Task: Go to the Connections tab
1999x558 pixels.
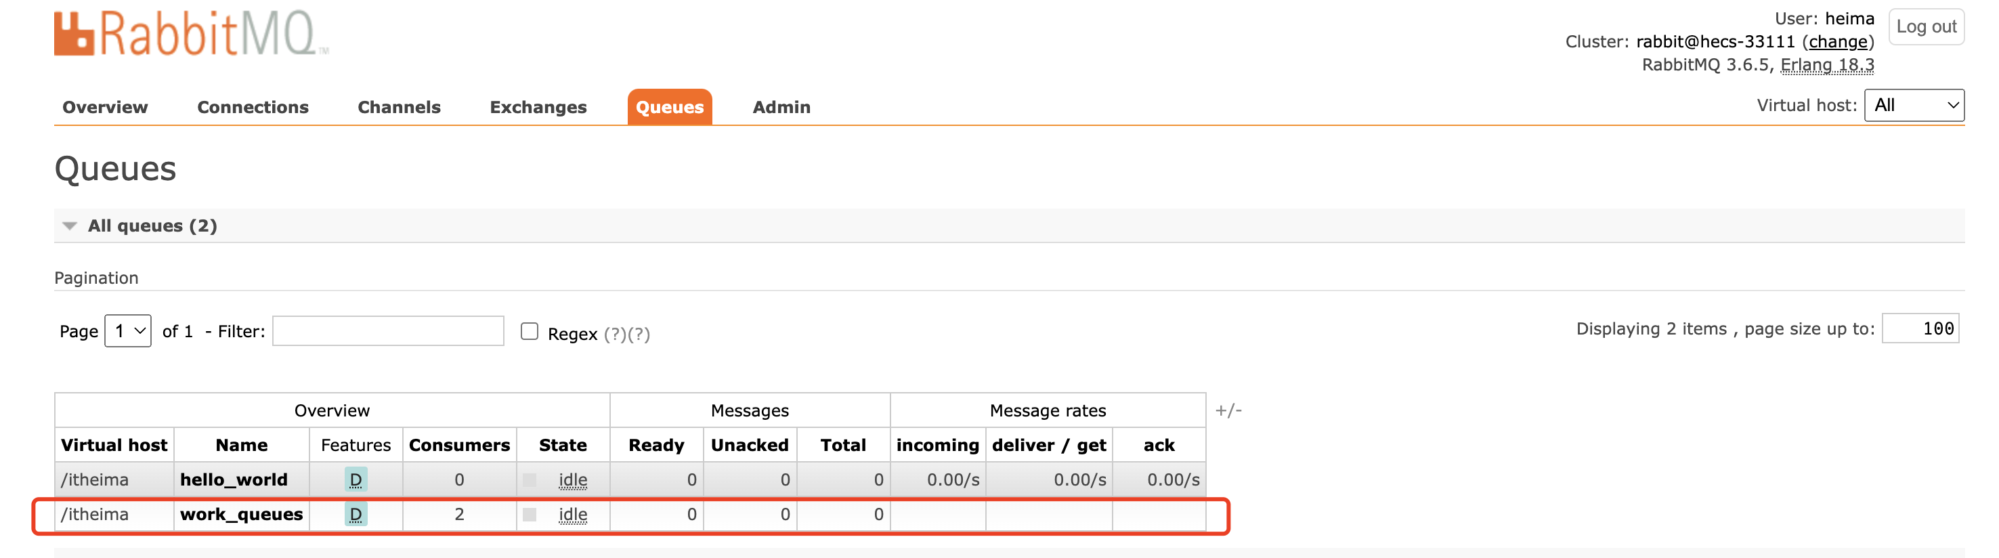Action: (252, 107)
